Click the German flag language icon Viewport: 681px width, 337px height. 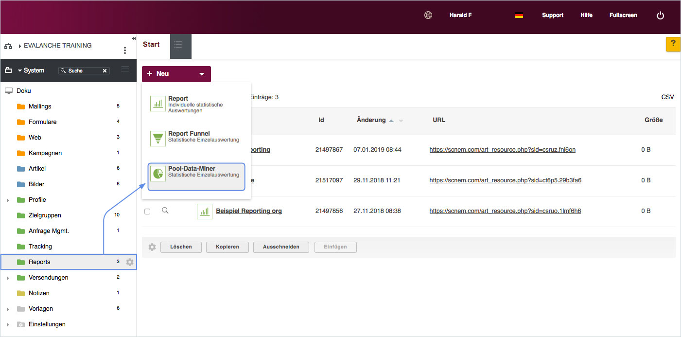click(x=519, y=16)
